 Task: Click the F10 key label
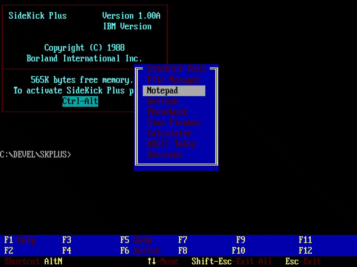tap(238, 250)
